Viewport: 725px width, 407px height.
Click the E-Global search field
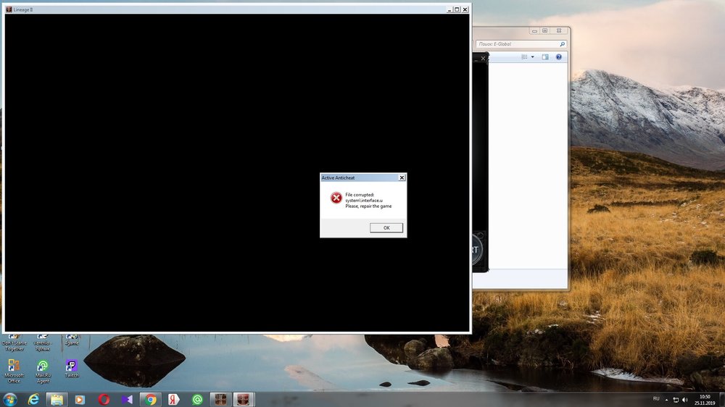522,44
